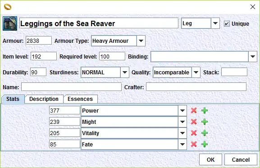Remove the Fate stat row
This screenshot has height=168, width=260.
194,144
